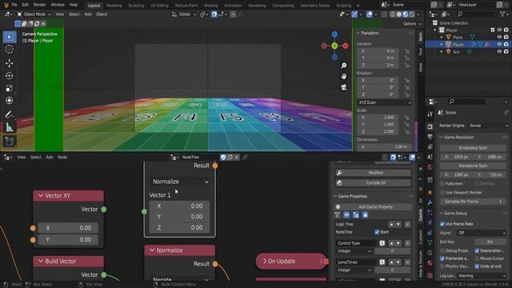Click the Embedded Start button

point(473,147)
